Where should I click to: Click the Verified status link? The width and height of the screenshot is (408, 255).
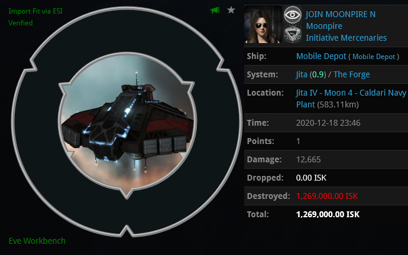(x=21, y=23)
